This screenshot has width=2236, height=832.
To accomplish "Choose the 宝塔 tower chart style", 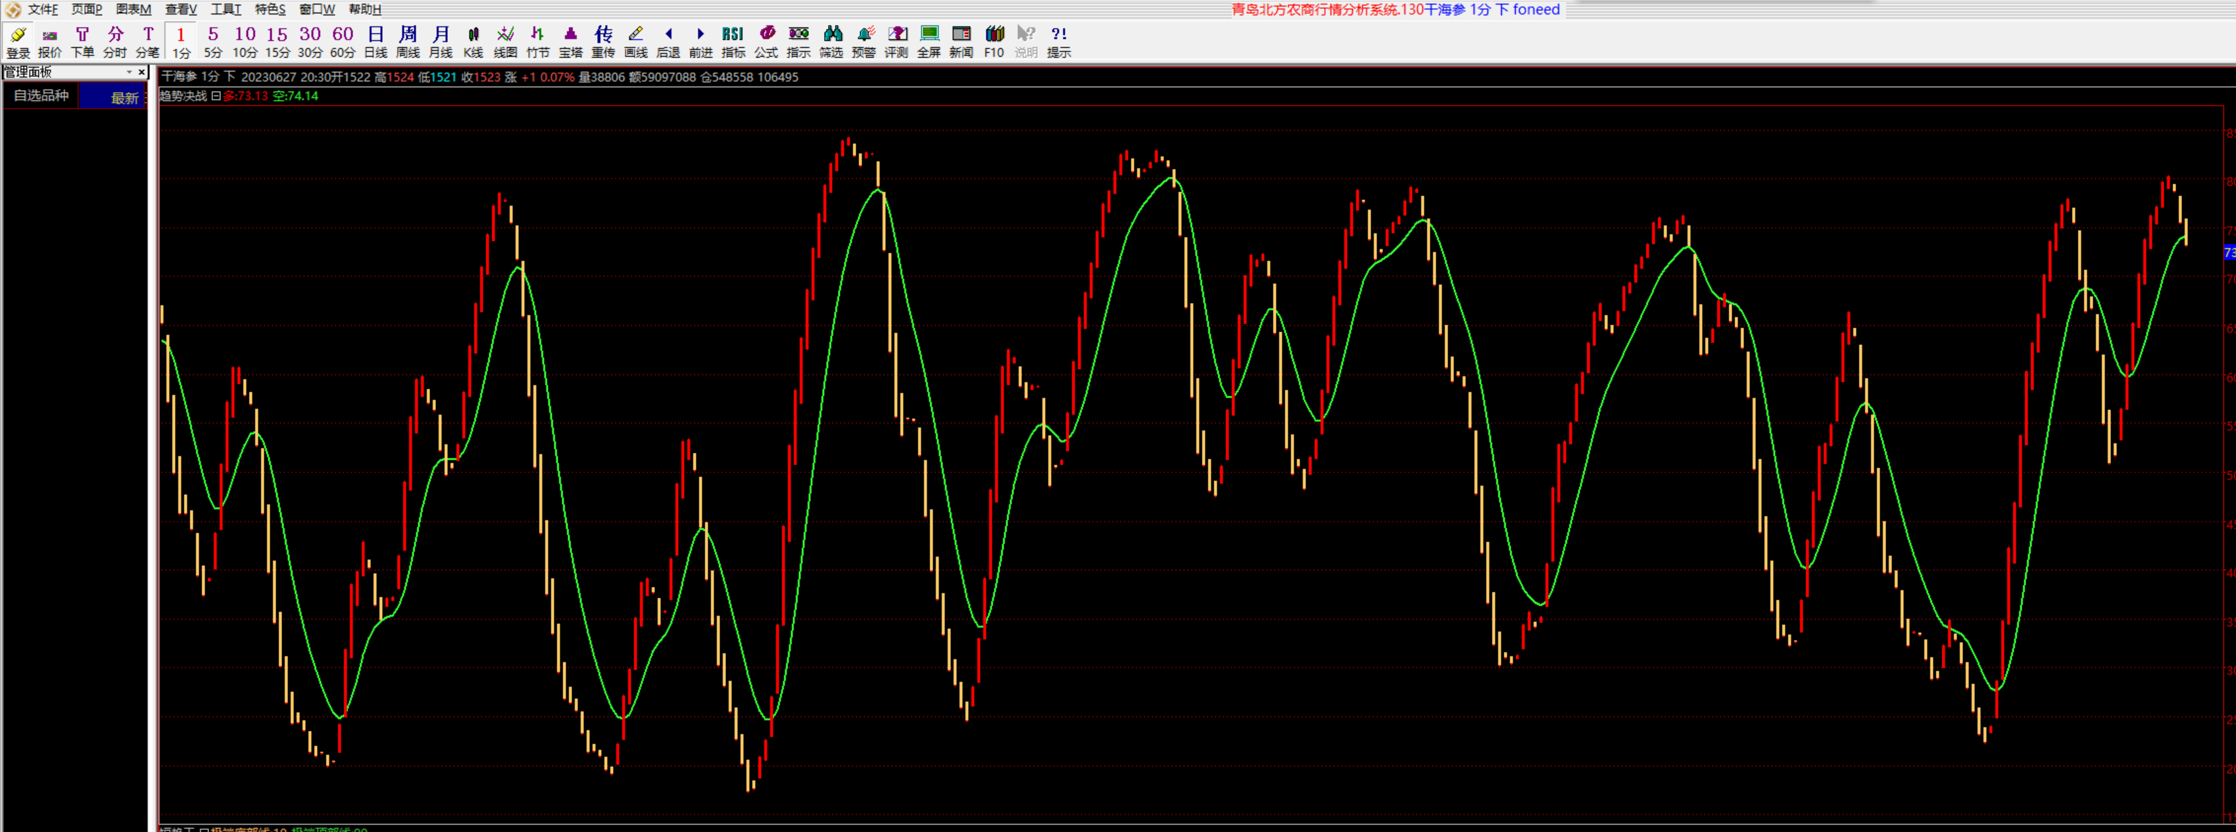I will click(570, 41).
